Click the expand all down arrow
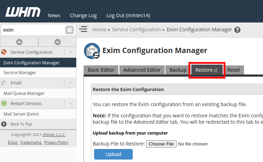The image size is (263, 162). click(58, 42)
